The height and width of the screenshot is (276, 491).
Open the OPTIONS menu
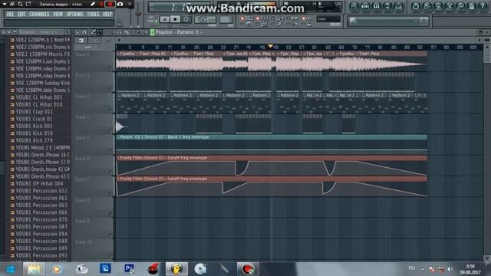pyautogui.click(x=75, y=14)
